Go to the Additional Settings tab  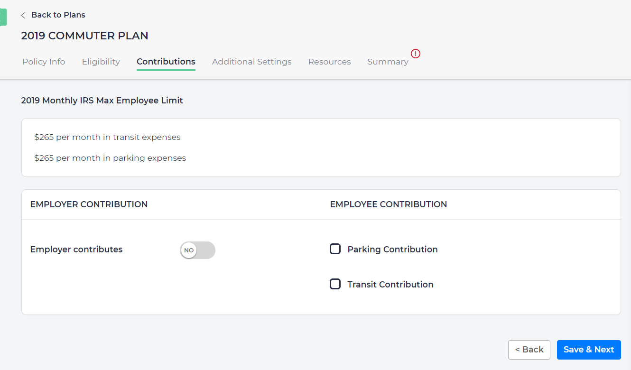[251, 62]
